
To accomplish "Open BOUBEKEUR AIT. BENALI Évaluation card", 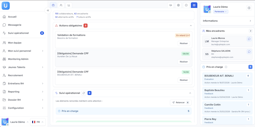I will (227, 79).
